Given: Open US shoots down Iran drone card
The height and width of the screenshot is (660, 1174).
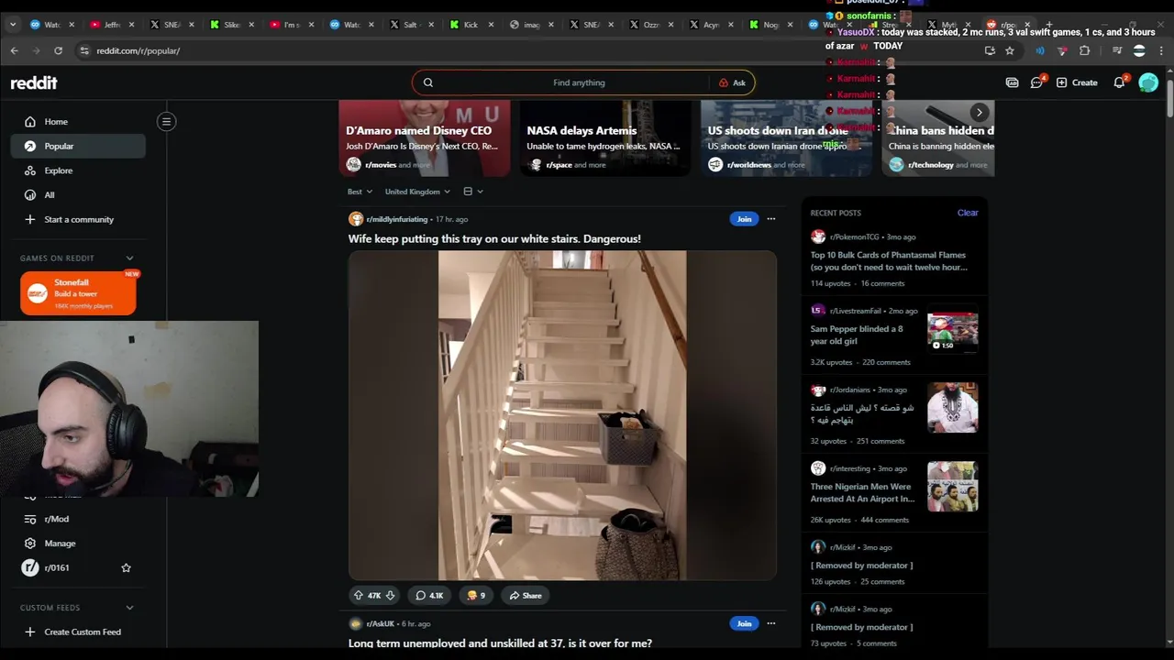Looking at the screenshot, I should tap(786, 138).
